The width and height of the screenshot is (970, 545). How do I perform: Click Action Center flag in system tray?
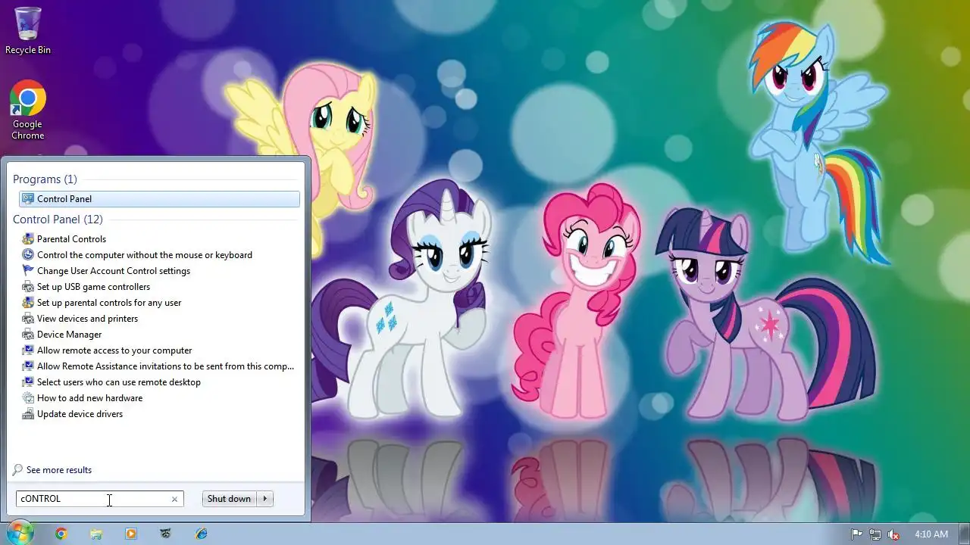857,534
